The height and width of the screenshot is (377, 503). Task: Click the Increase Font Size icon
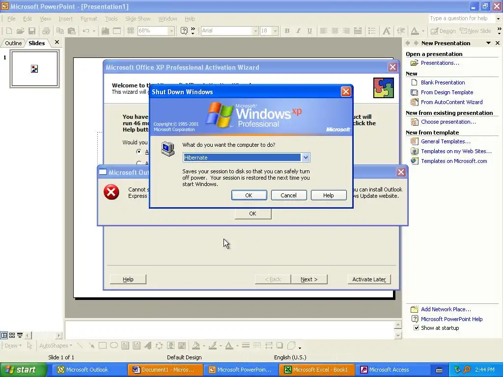pyautogui.click(x=387, y=31)
